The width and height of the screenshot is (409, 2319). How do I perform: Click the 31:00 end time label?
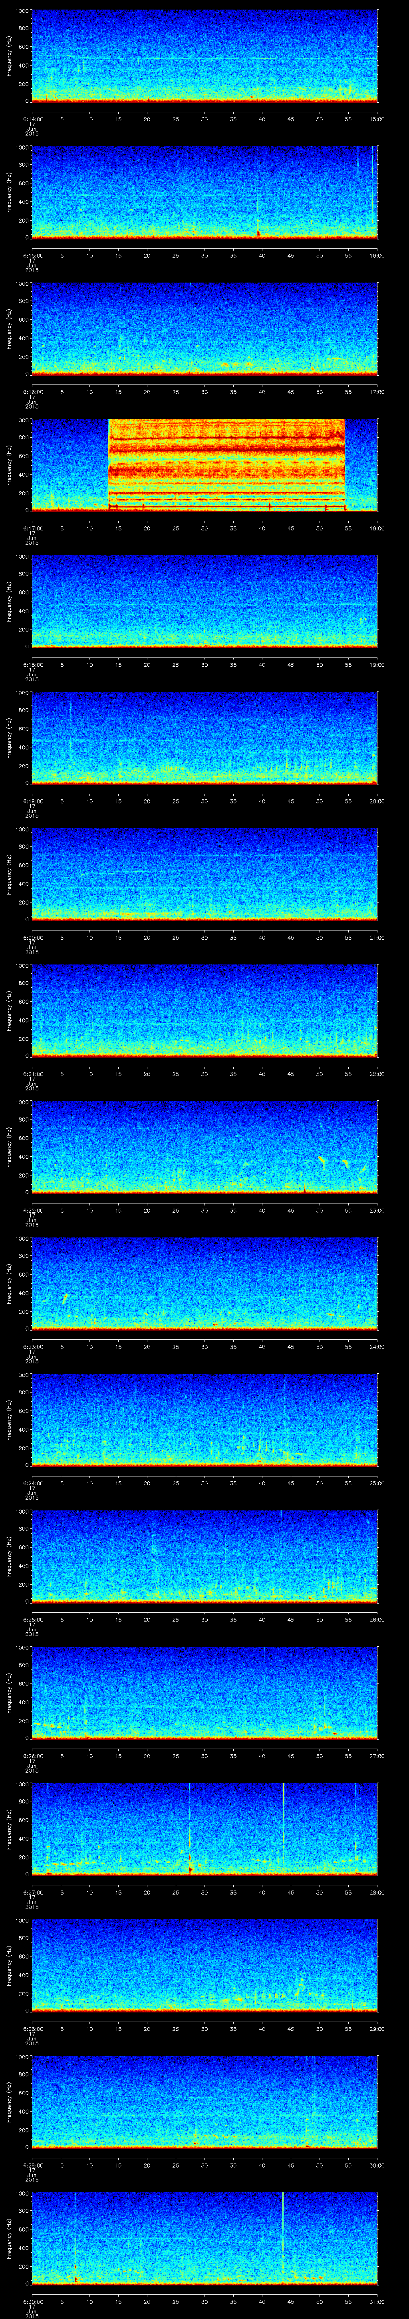point(377,2301)
